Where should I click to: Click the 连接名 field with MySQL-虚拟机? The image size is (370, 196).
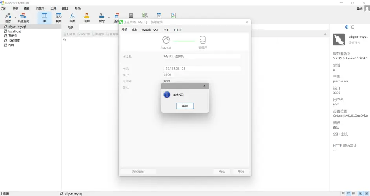[x=202, y=56]
